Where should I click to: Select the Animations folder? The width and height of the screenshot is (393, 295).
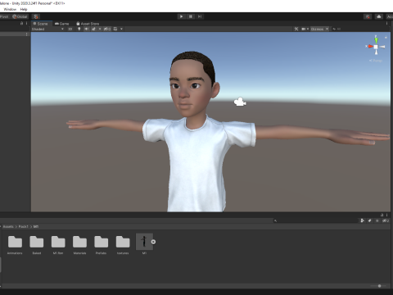tap(15, 244)
